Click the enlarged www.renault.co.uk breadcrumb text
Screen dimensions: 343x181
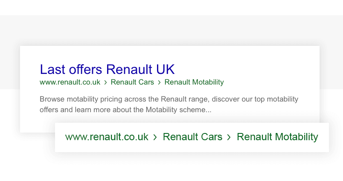coord(107,137)
